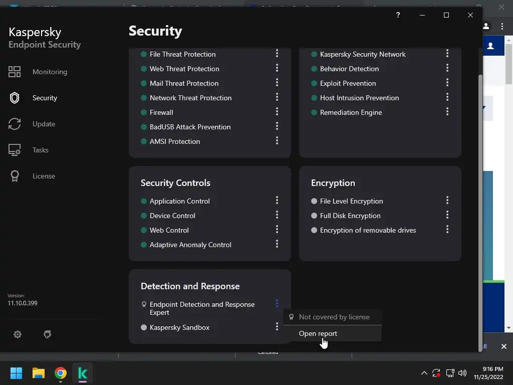Click the help question mark icon
Screen dimensions: 513x385
point(398,15)
